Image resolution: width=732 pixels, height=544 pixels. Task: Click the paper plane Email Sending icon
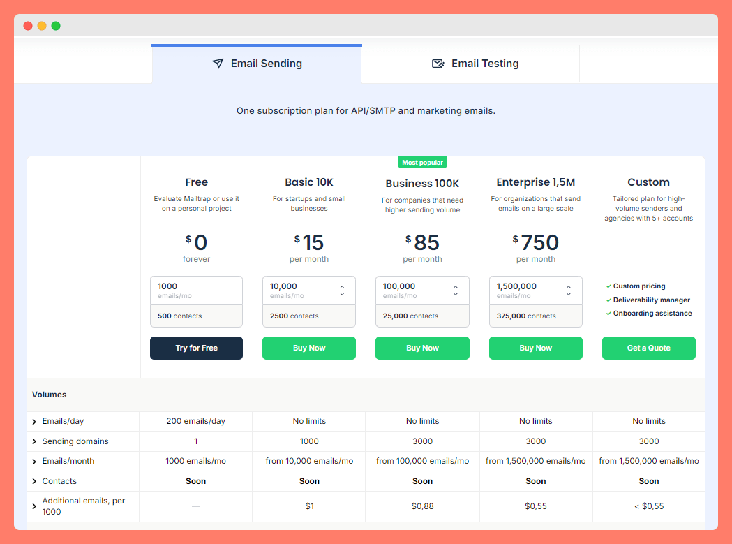(218, 64)
